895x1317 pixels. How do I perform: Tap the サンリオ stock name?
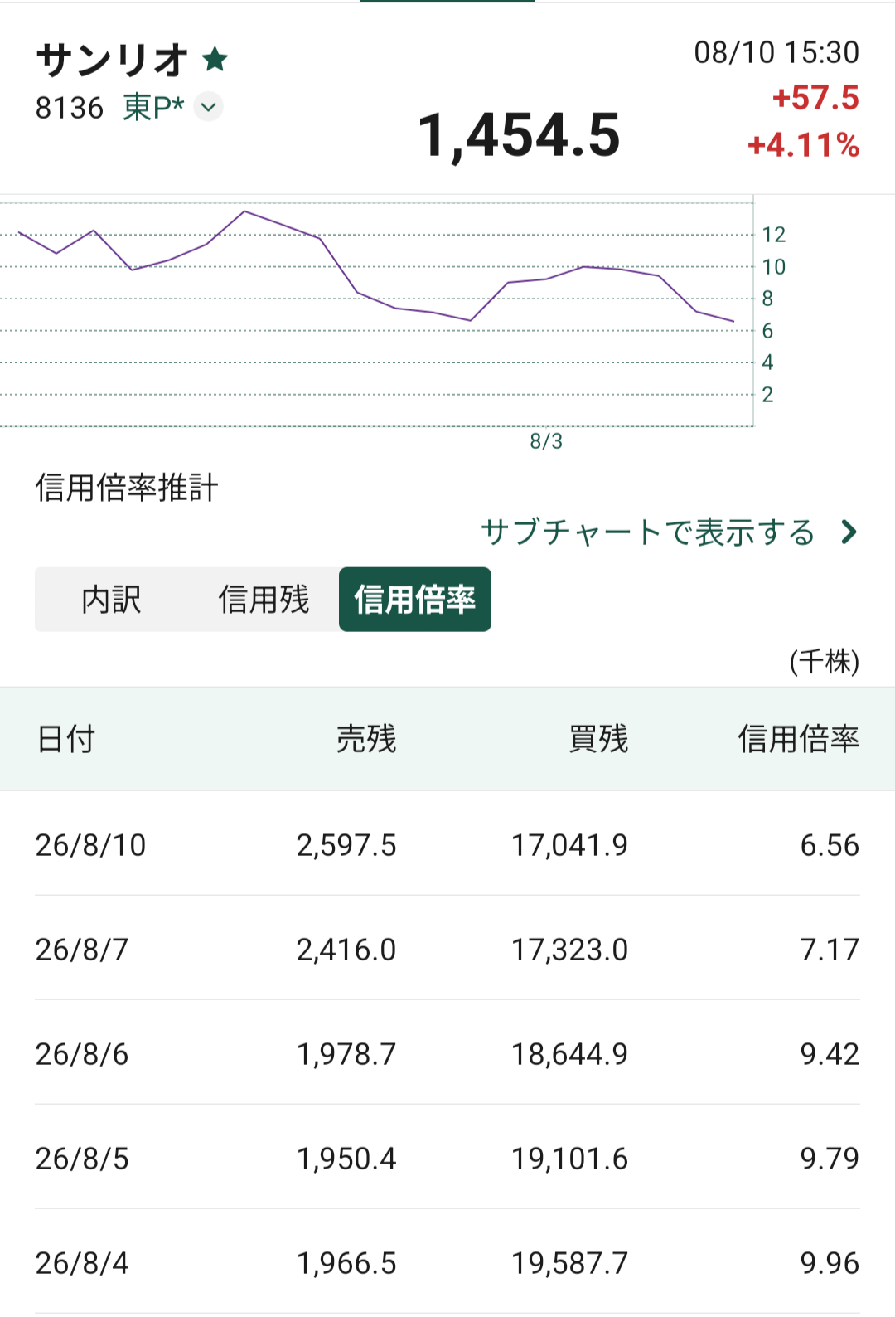click(x=113, y=60)
